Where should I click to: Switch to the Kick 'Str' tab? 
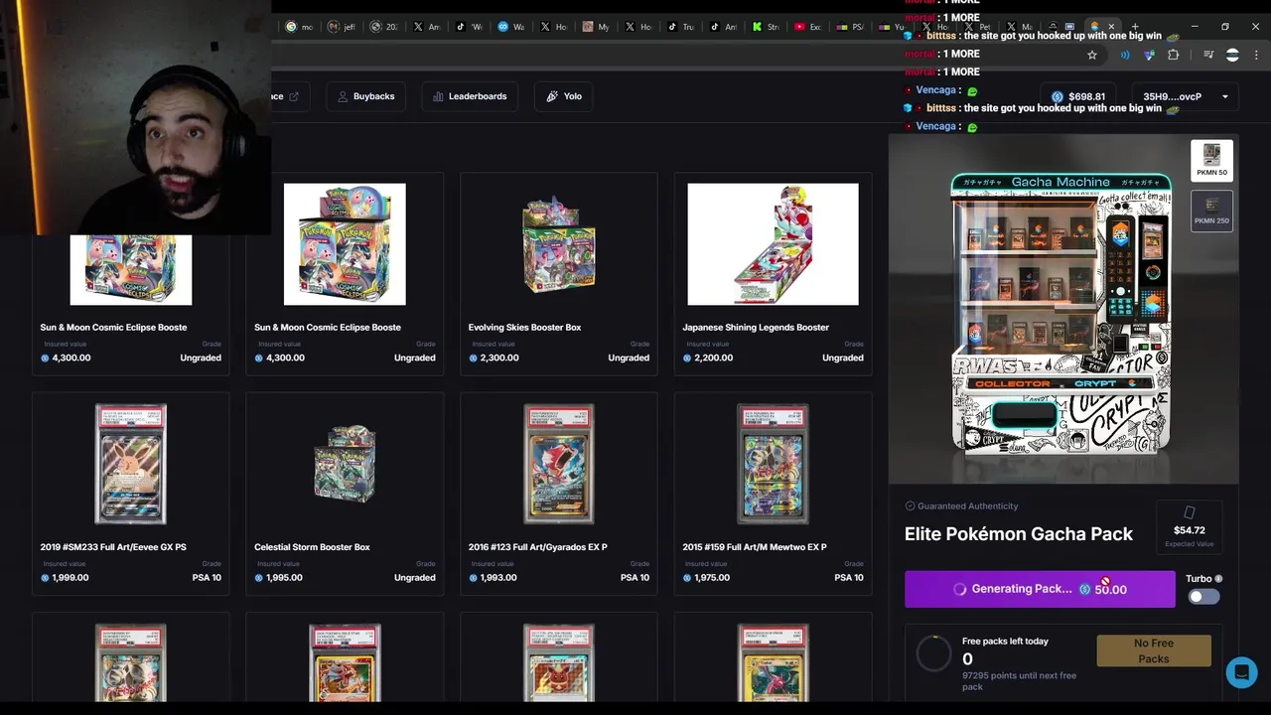coord(766,27)
